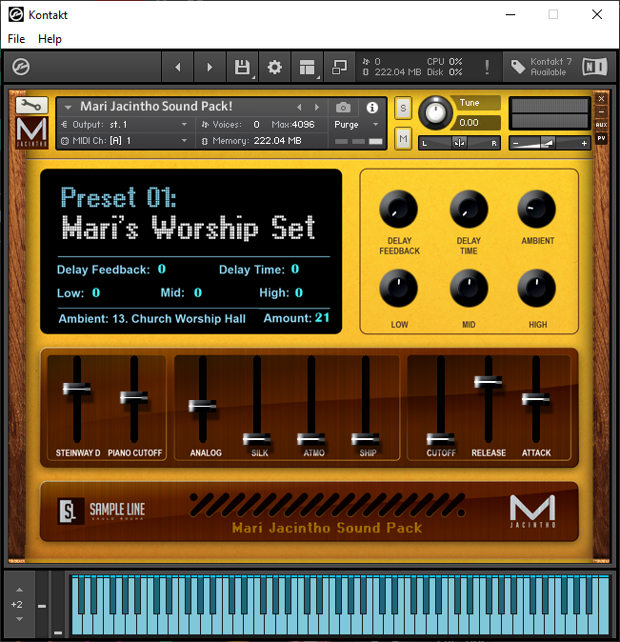Image resolution: width=620 pixels, height=642 pixels.
Task: Click the Kontakt logo in the toolbar
Action: [21, 67]
